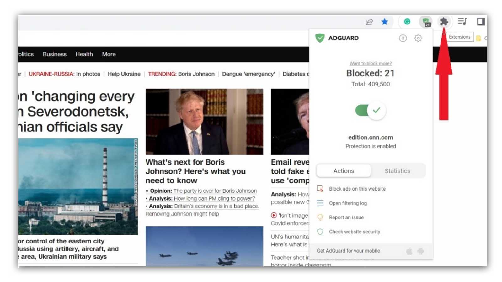
Task: Open 'What's next for Boris Johnson?' headline
Action: (195, 171)
